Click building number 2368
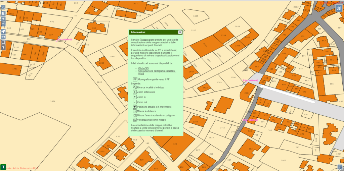 click(x=238, y=46)
